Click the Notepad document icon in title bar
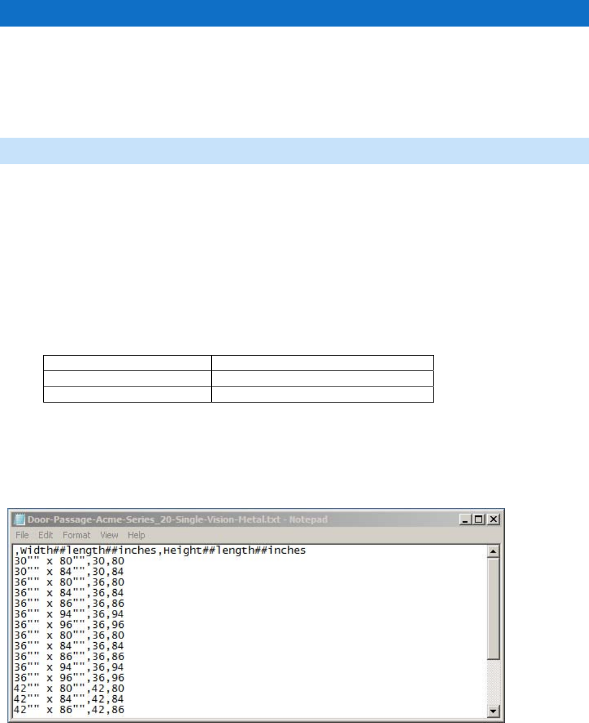589x723 pixels. point(19,519)
